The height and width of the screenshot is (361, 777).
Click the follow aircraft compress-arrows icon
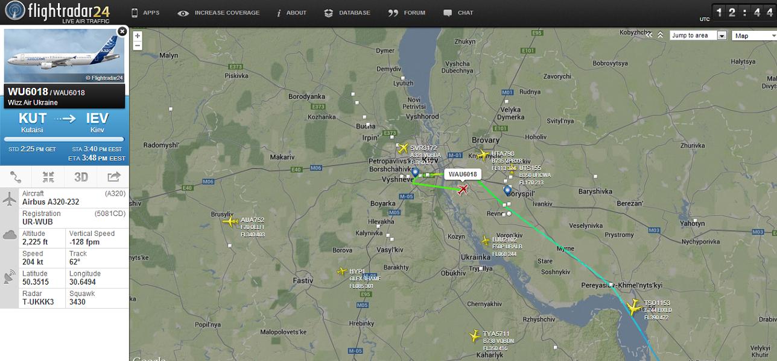[48, 177]
